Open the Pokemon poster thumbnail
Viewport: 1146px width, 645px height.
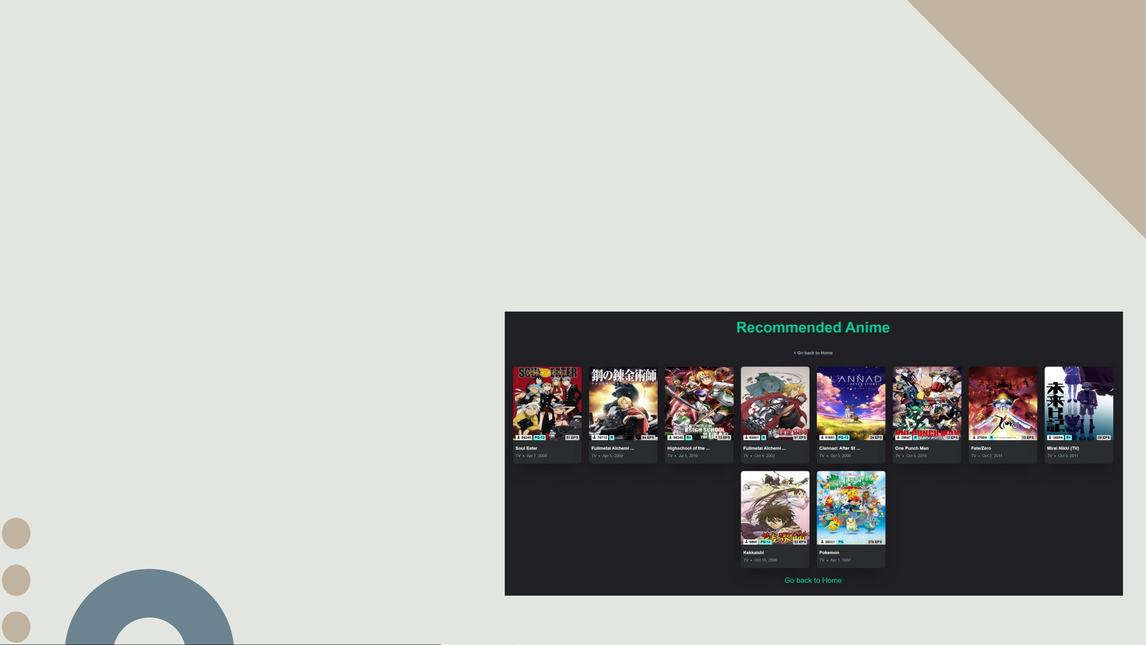point(851,508)
